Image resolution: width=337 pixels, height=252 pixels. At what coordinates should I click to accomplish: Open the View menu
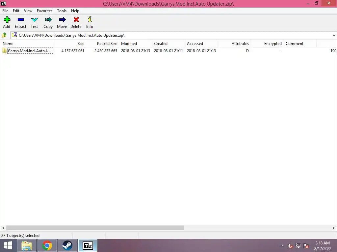click(28, 11)
